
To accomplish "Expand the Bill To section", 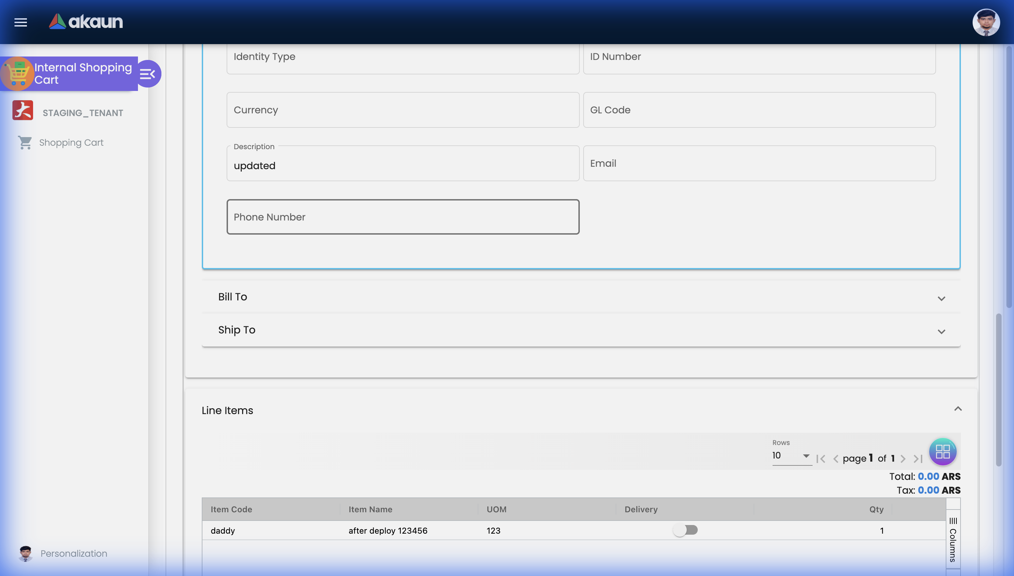I will pos(941,298).
